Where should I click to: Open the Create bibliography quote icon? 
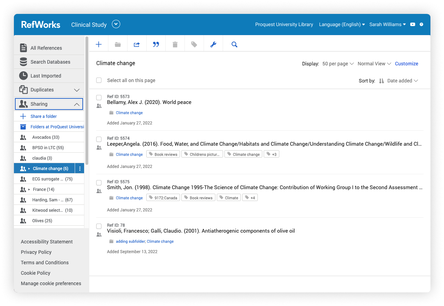coord(156,45)
